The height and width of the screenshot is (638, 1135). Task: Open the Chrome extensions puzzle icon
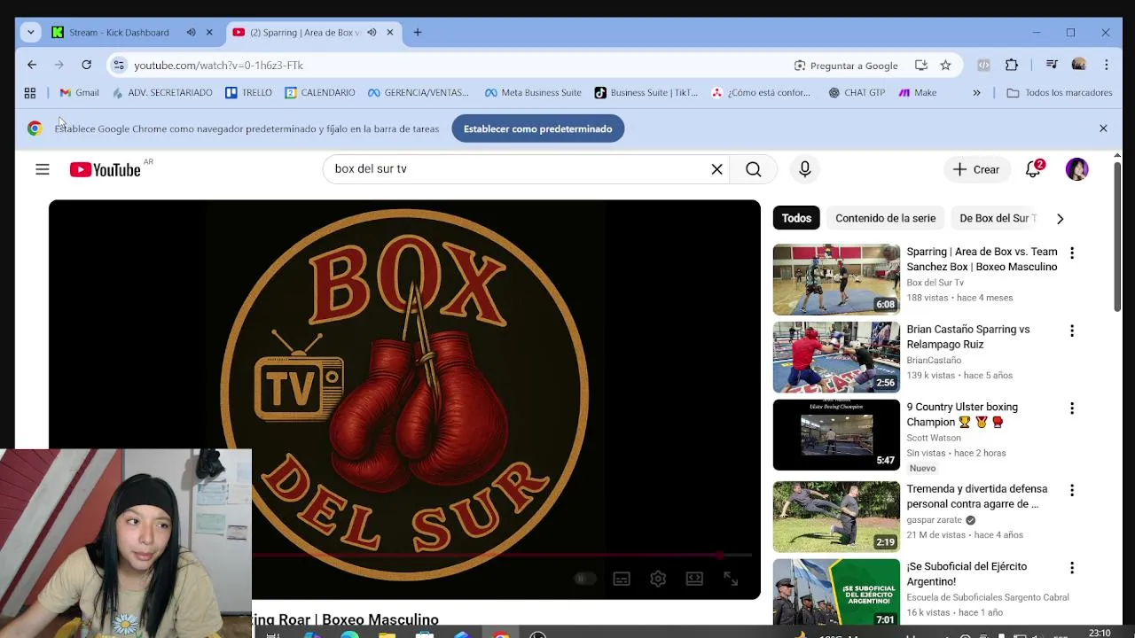click(x=1012, y=65)
